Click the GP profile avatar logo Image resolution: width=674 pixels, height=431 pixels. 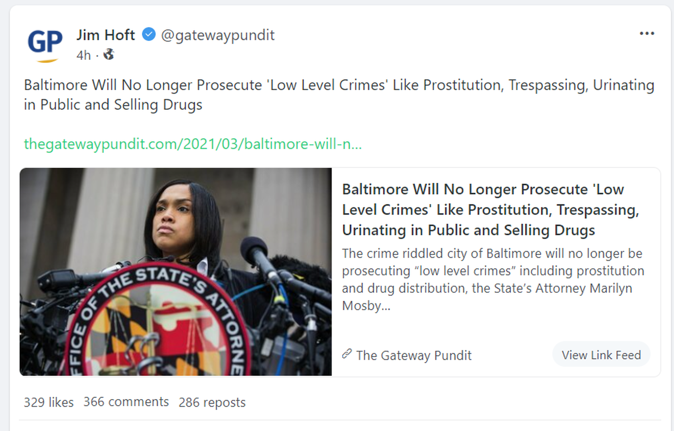(x=45, y=45)
